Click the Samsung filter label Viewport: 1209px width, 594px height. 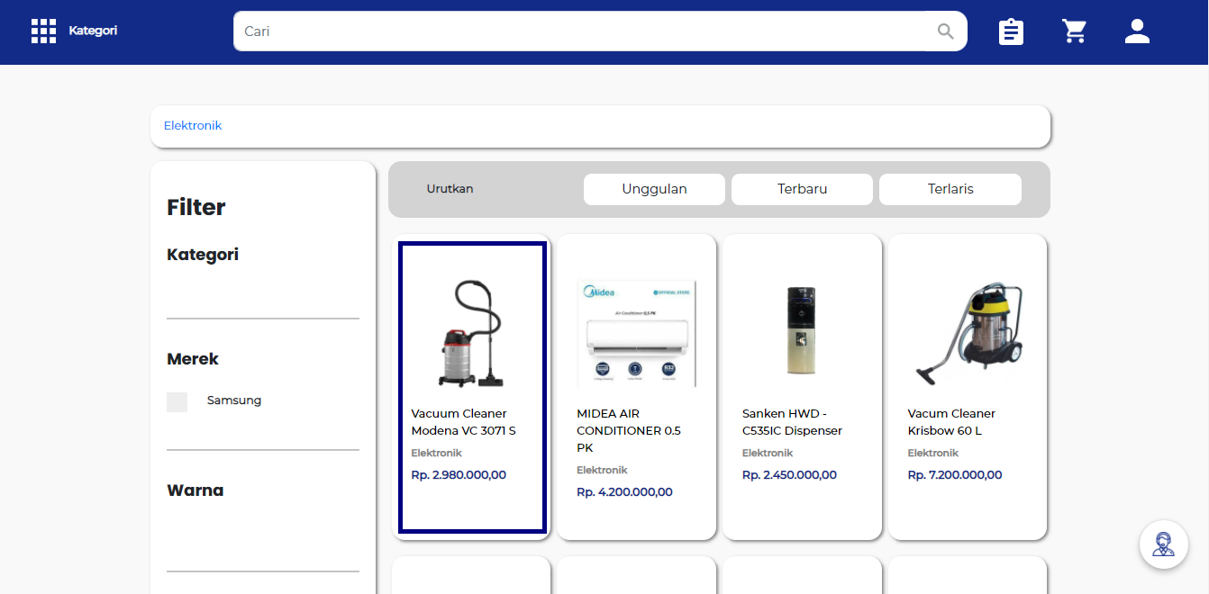[234, 400]
